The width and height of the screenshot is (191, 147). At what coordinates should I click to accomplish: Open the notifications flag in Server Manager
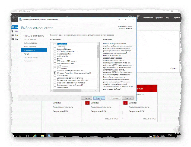(x=138, y=17)
